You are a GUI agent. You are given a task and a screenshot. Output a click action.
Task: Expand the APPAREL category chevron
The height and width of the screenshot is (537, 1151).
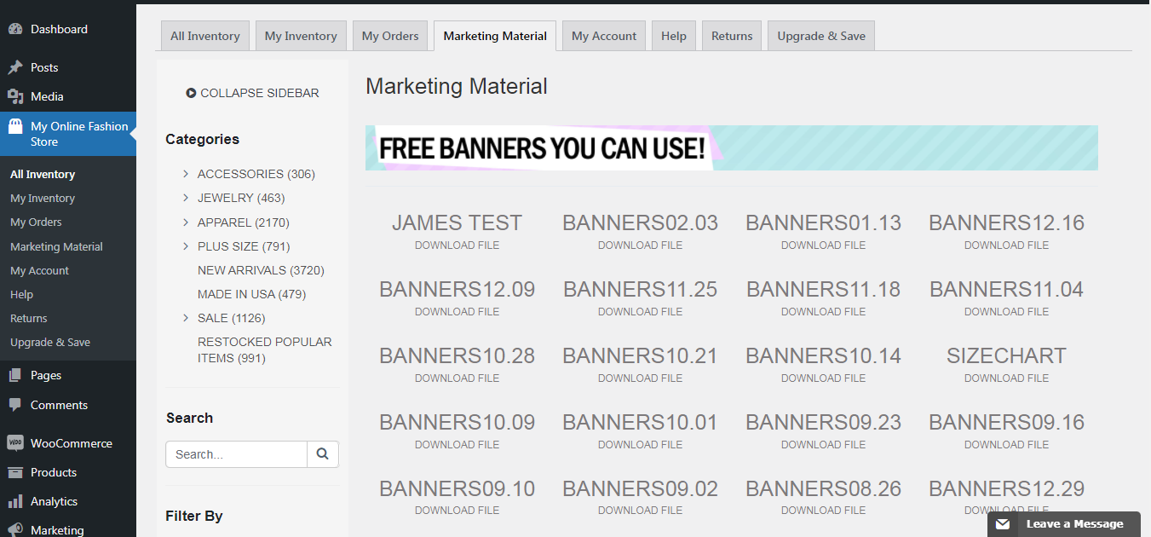coord(186,222)
